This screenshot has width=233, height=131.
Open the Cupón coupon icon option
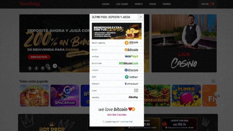pos(136,90)
